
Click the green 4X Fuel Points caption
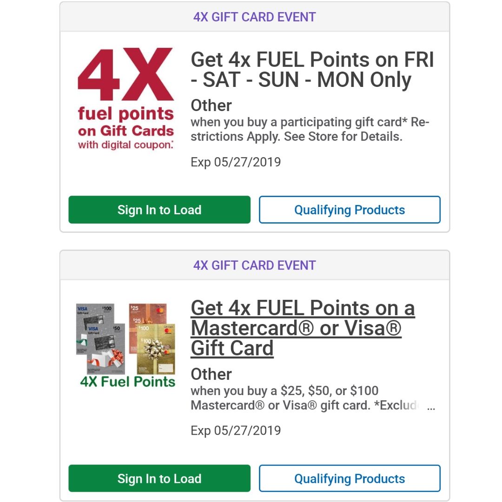point(127,382)
